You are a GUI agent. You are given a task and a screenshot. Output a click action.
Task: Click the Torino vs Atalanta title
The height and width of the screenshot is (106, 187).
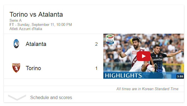tap(36, 14)
